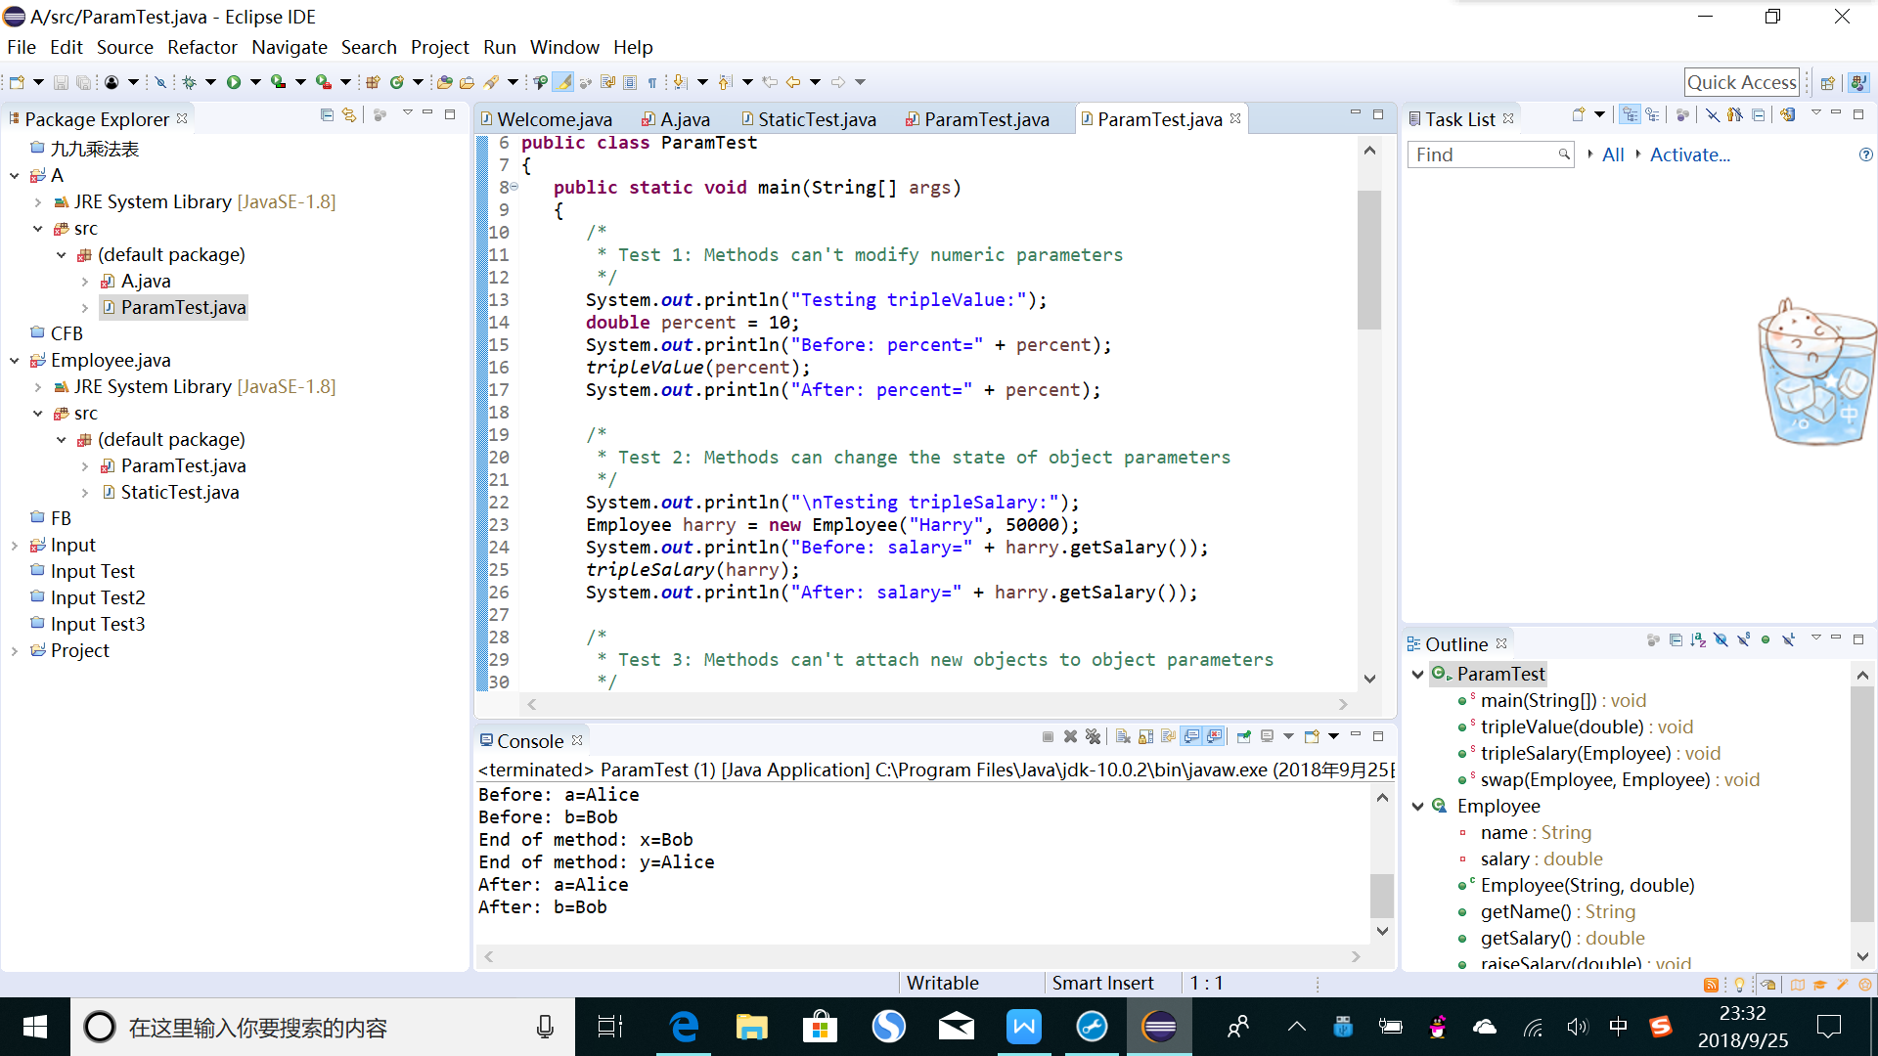Screen dimensions: 1878x1056
Task: Click Remove All Terminated Launches icon
Action: pyautogui.click(x=1093, y=736)
